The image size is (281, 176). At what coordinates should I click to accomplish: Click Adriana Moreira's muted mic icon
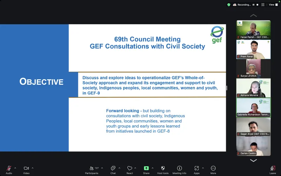(x=238, y=95)
